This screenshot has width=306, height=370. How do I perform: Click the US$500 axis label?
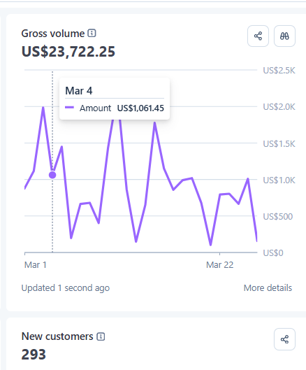[x=278, y=216]
